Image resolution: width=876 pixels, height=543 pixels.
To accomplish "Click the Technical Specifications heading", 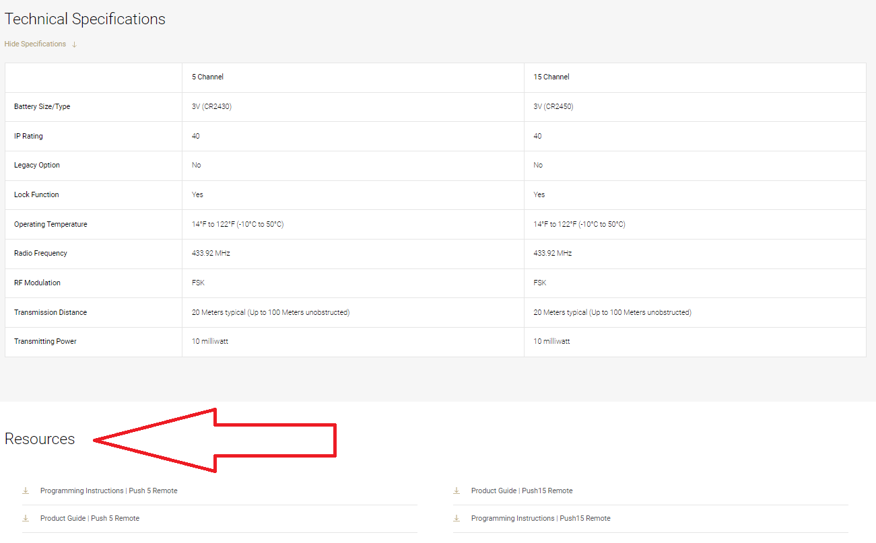I will coord(85,19).
